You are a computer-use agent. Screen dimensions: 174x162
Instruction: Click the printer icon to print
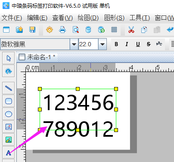[62, 30]
